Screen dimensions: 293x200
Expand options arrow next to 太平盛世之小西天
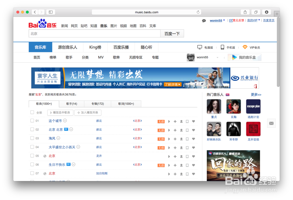(78, 147)
